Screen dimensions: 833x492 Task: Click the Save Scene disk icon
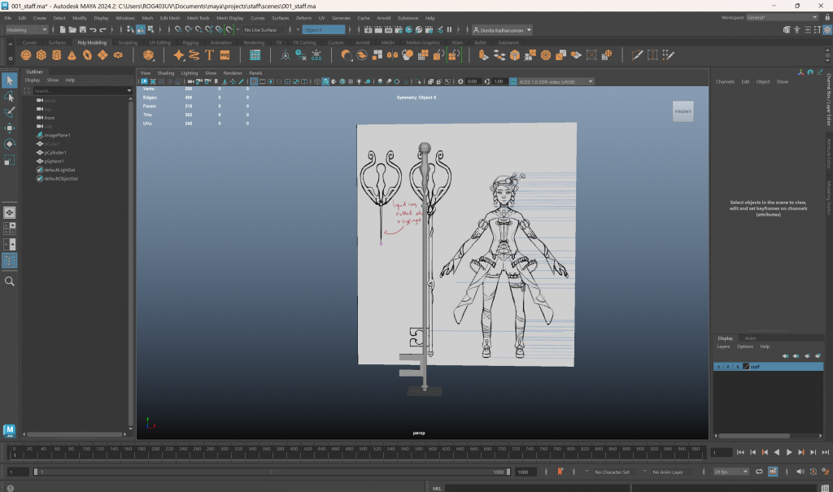83,30
